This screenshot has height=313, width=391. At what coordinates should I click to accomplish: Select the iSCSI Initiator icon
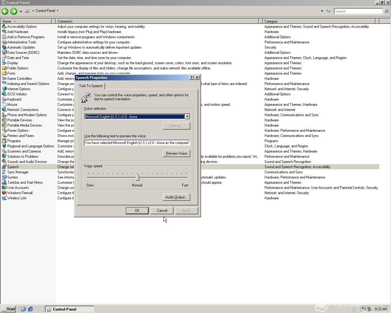[x=4, y=94]
